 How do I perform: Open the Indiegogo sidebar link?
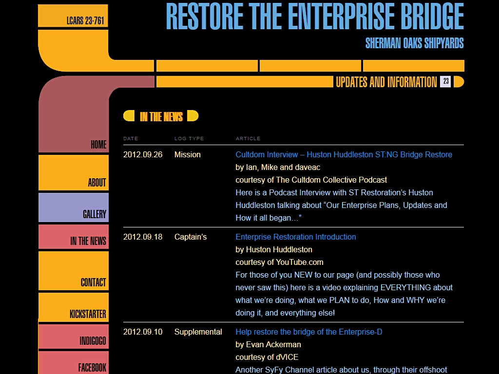coord(74,337)
